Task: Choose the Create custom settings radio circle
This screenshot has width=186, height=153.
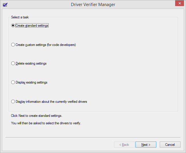Action: 13,45
